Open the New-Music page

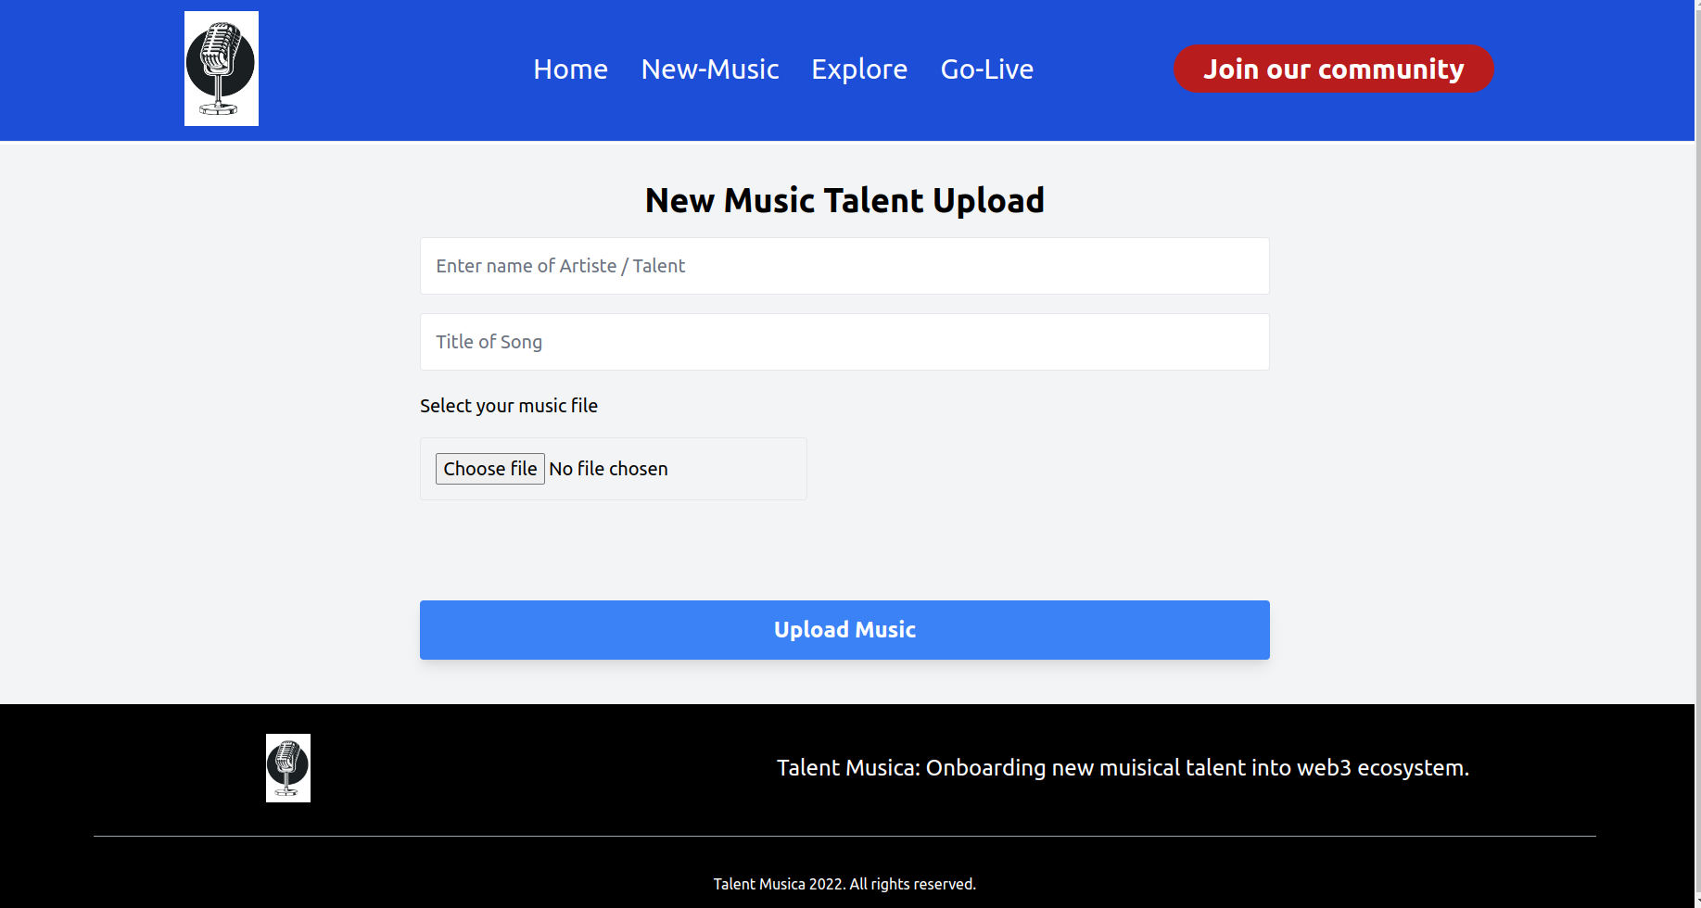point(709,69)
